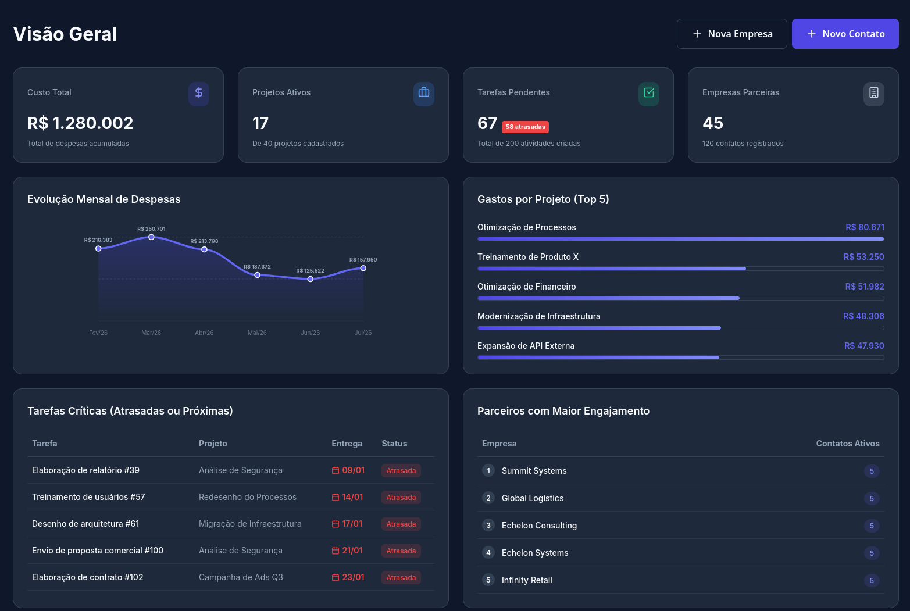910x611 pixels.
Task: Click the Mai/26 chart point R$ 137.372
Action: click(x=257, y=275)
